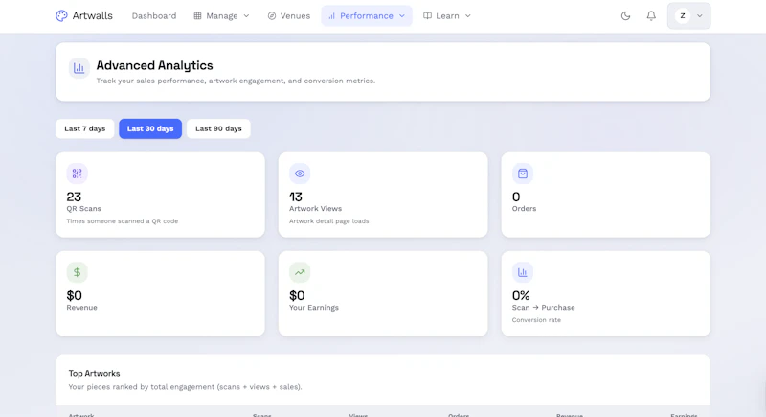This screenshot has height=417, width=766.
Task: Click the Venues compass icon
Action: point(272,15)
